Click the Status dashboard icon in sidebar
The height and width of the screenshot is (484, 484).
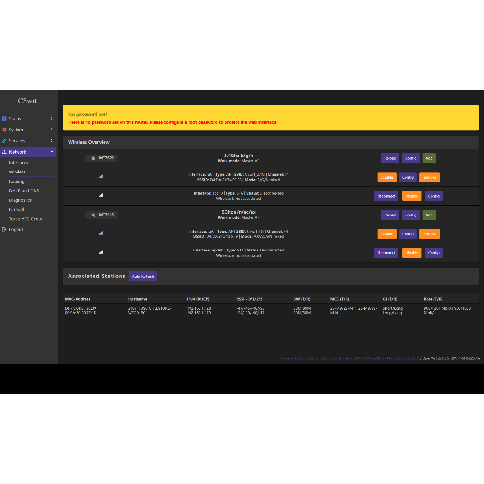point(5,119)
